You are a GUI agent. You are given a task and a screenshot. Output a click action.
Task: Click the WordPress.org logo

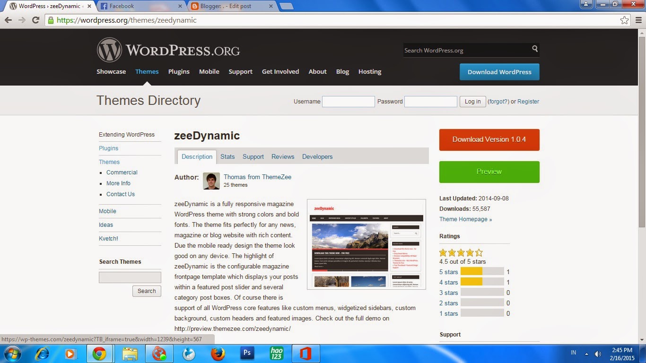[168, 50]
